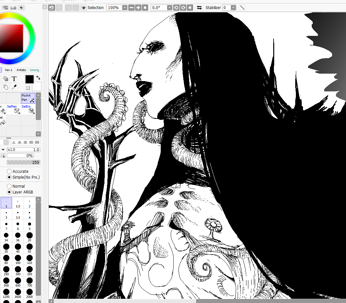Select the Normal radio option
This screenshot has width=346, height=303.
coord(9,186)
